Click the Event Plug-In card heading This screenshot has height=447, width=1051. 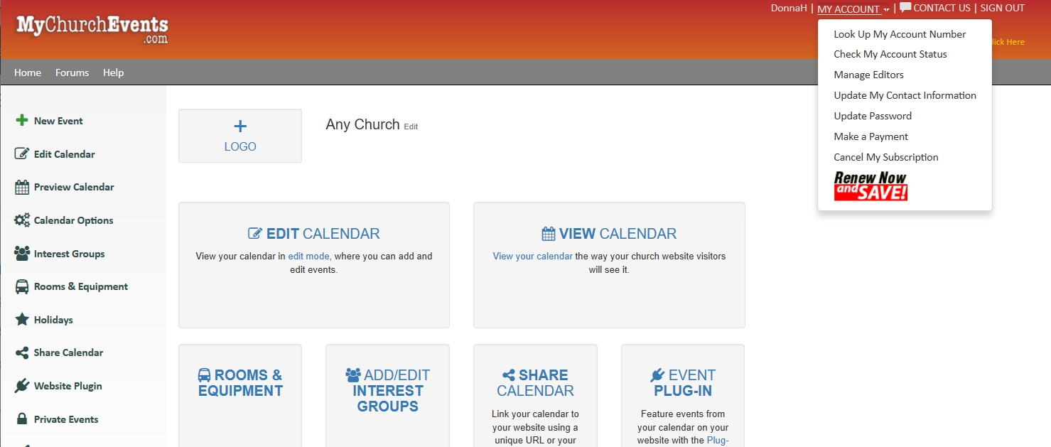tap(683, 383)
